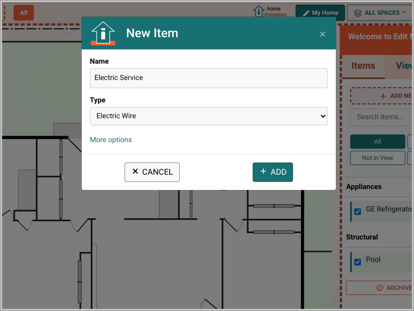414x311 pixels.
Task: Expand More options link
Action: click(x=111, y=140)
